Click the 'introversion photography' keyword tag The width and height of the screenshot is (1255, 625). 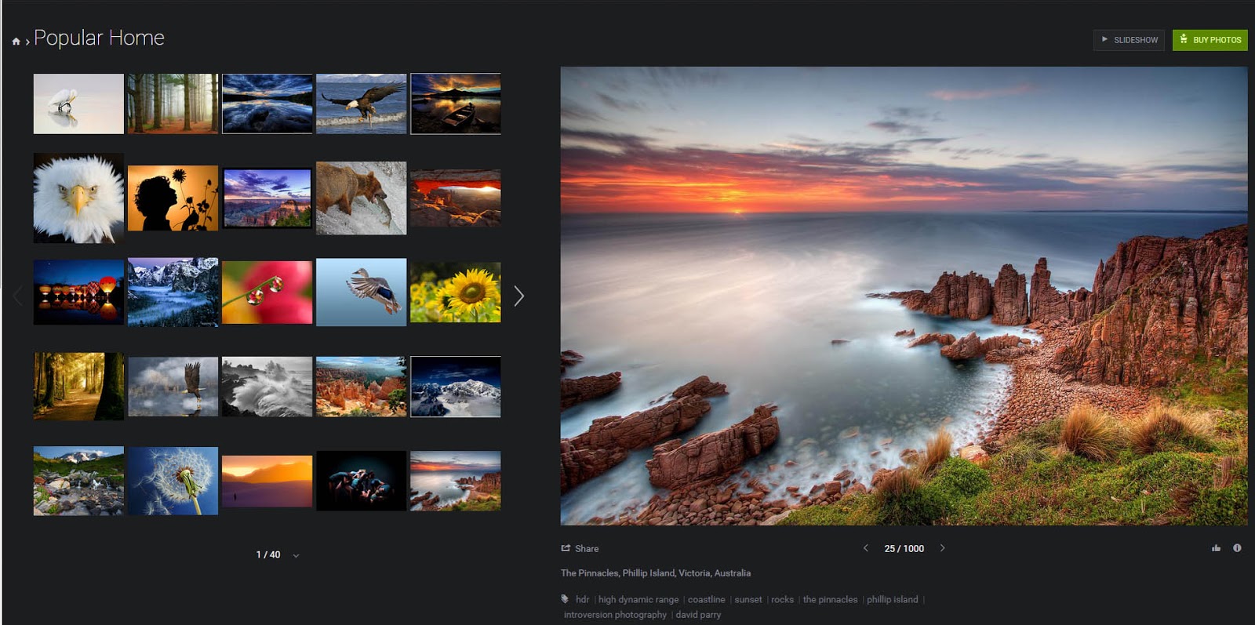tap(615, 615)
